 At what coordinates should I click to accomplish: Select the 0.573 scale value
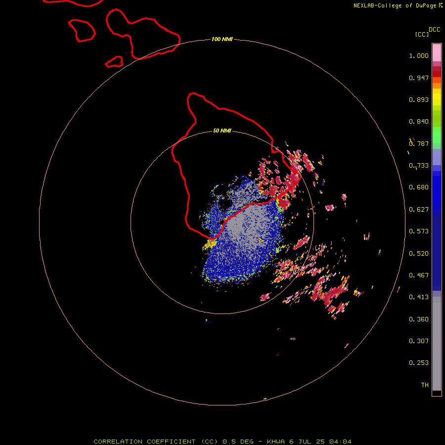[x=419, y=231]
